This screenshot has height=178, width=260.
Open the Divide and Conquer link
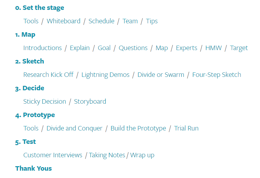coord(74,128)
